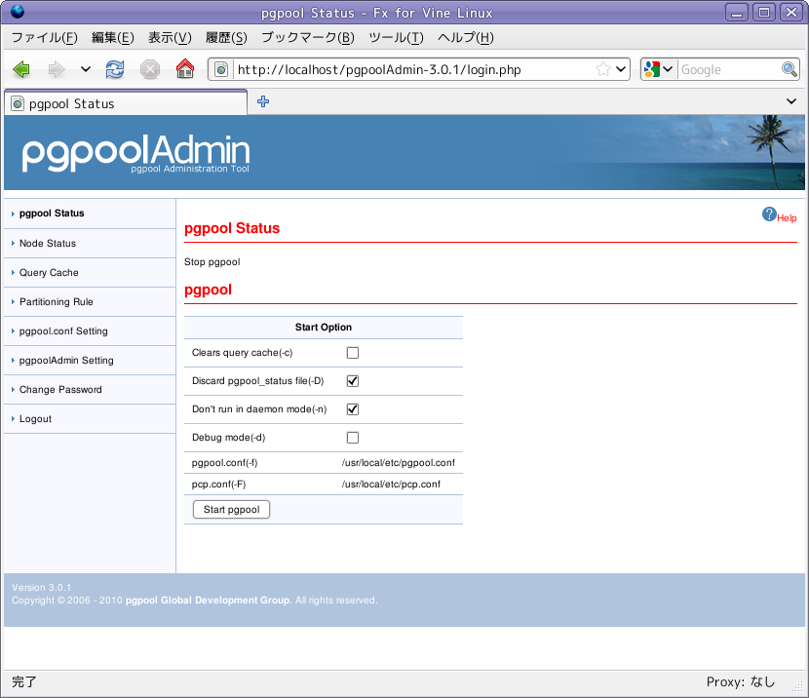Open Partitioning Rule page
The height and width of the screenshot is (698, 809).
(x=57, y=302)
